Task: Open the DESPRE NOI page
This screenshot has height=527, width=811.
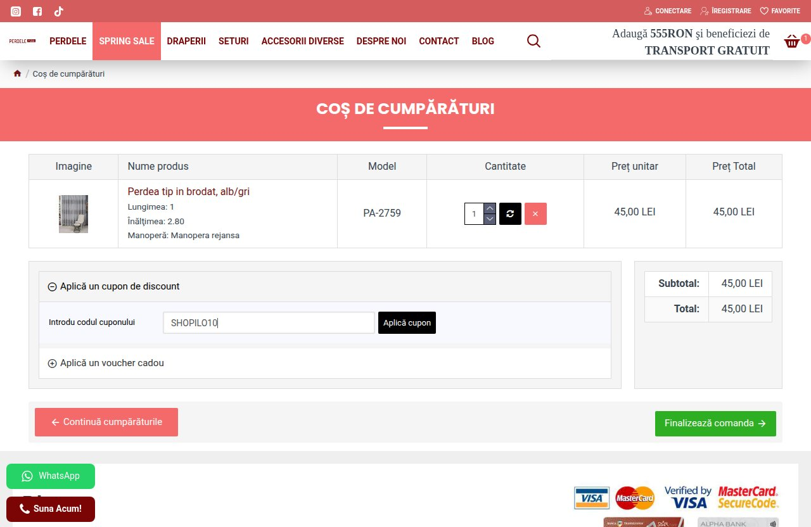Action: tap(381, 41)
